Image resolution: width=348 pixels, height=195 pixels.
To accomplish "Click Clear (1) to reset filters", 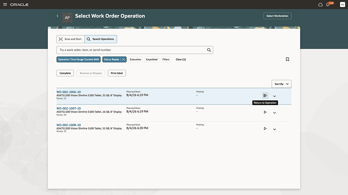I will coord(181,59).
